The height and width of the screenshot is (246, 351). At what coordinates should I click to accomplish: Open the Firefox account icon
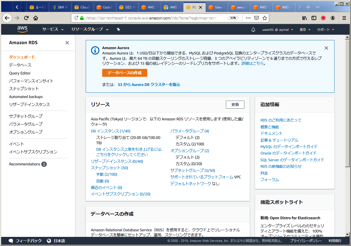point(333,18)
